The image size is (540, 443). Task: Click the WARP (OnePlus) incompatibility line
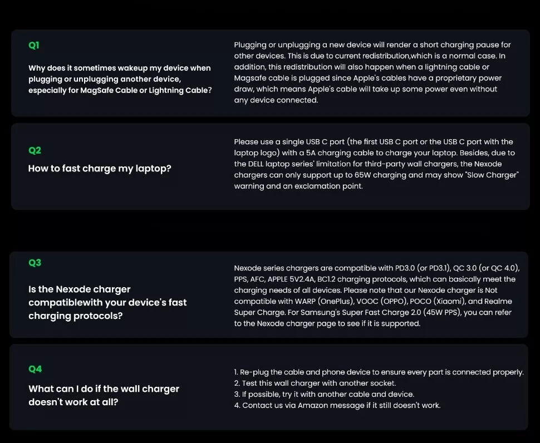click(373, 301)
